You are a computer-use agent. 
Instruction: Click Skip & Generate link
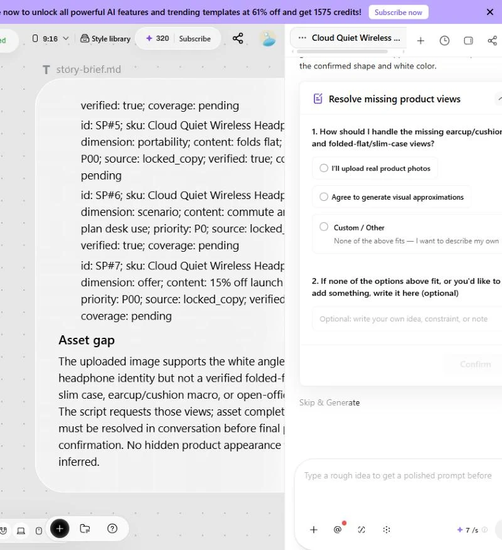(x=329, y=402)
